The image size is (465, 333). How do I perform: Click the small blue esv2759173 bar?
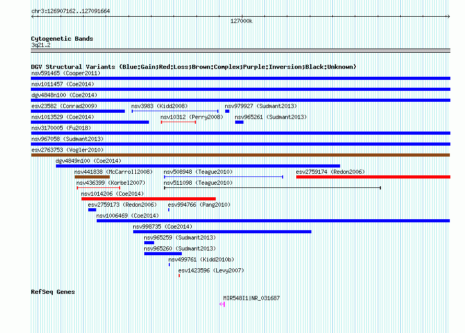click(x=92, y=210)
